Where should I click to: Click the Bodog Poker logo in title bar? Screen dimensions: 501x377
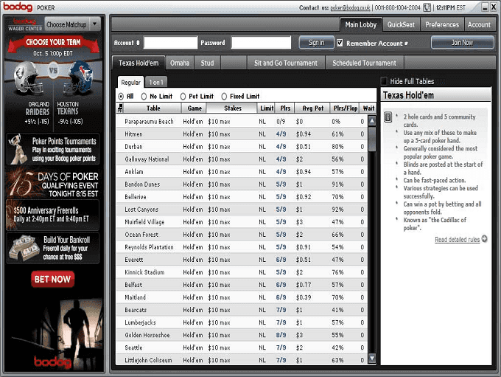click(29, 7)
